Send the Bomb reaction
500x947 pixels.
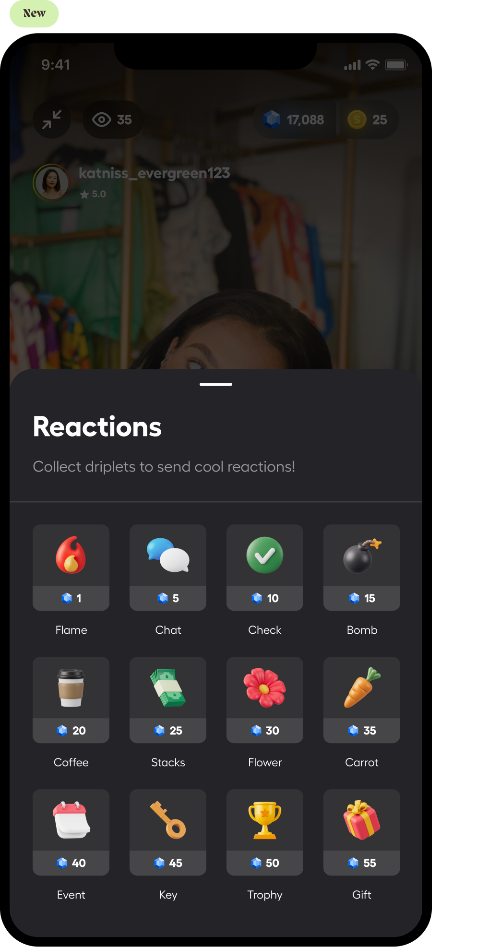tap(362, 567)
